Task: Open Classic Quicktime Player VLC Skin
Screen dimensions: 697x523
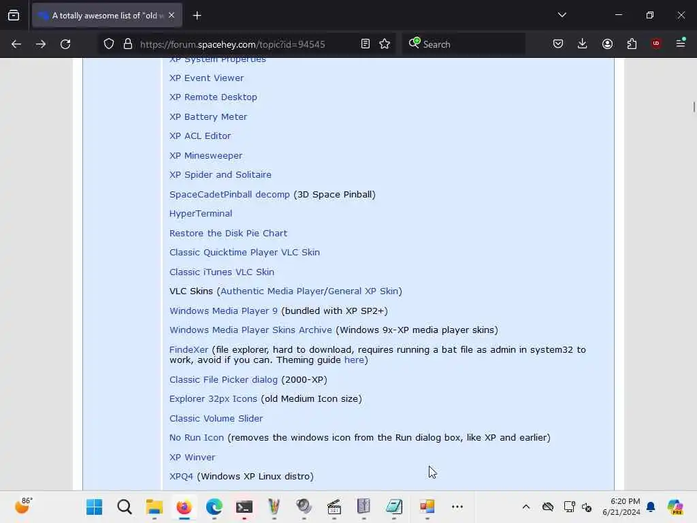Action: point(244,252)
